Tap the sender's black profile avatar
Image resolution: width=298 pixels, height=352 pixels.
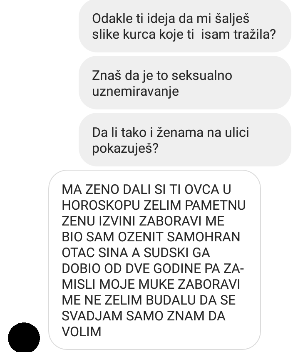[x=24, y=337]
